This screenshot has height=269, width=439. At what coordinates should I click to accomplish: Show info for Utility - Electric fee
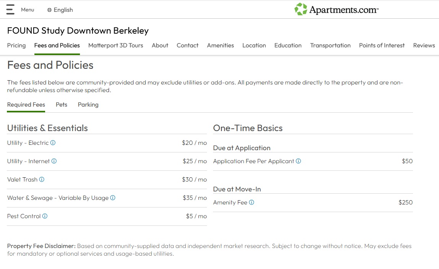tap(53, 143)
